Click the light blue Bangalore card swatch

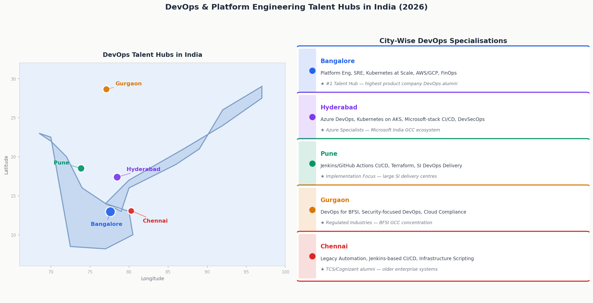[307, 70]
